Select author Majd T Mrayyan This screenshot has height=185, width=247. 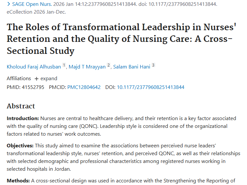[x=87, y=67]
